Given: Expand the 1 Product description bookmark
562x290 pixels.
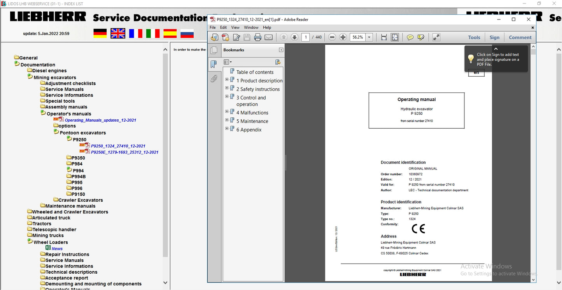Looking at the screenshot, I should pos(227,80).
